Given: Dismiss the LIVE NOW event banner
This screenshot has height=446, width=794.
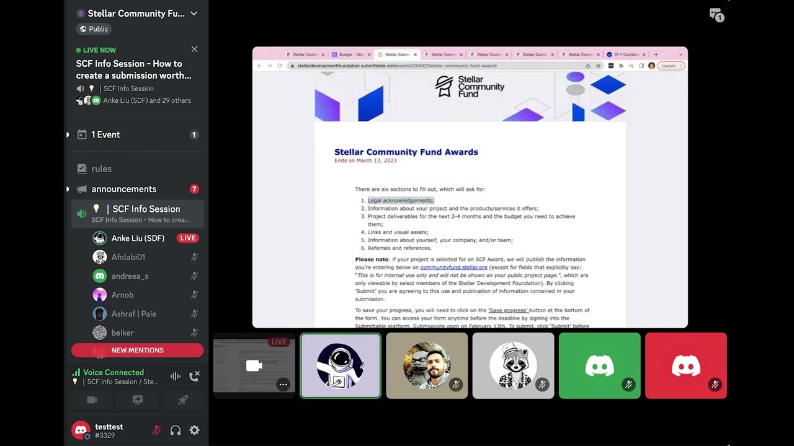Looking at the screenshot, I should tap(194, 49).
